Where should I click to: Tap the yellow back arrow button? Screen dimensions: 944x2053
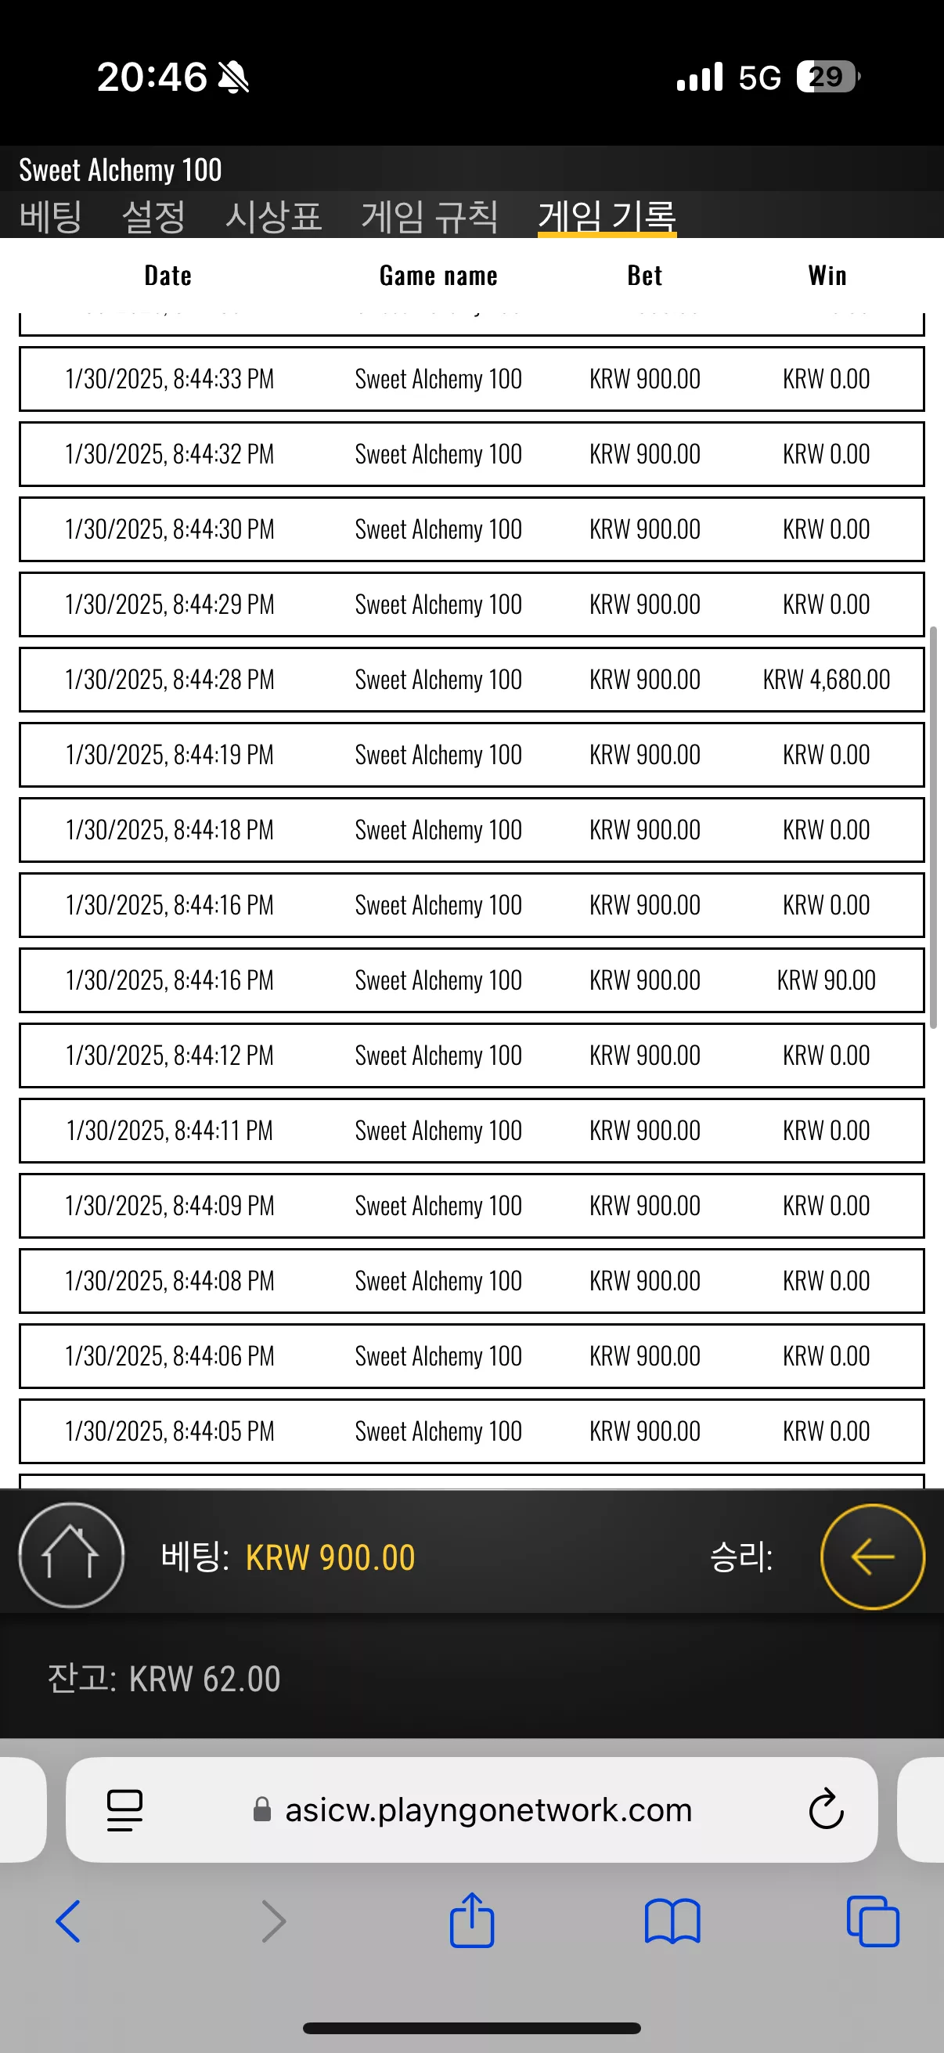coord(872,1556)
